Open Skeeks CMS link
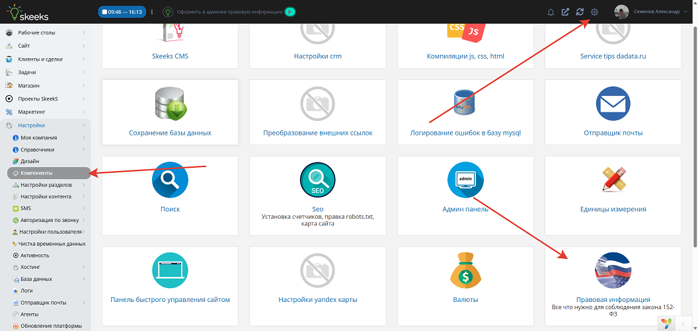Screen dimensions: 698x331 170,57
